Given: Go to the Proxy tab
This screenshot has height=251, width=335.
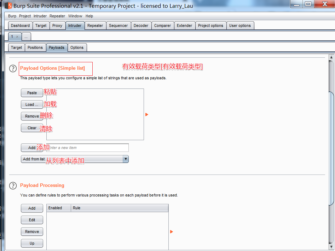Looking at the screenshot, I should [x=57, y=25].
